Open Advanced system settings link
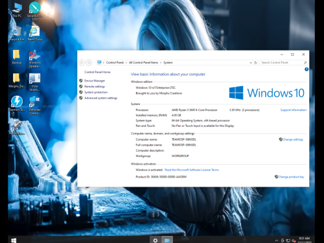Screen dimensions: 324x243 pos(101,98)
